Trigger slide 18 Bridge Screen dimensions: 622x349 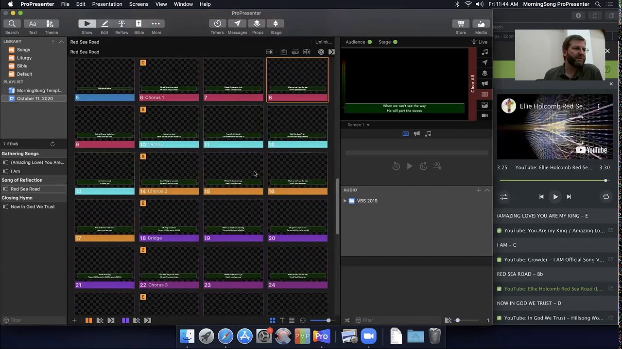click(x=169, y=221)
